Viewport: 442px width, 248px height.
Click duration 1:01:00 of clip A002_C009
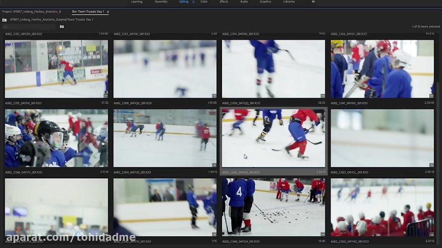tap(212, 103)
